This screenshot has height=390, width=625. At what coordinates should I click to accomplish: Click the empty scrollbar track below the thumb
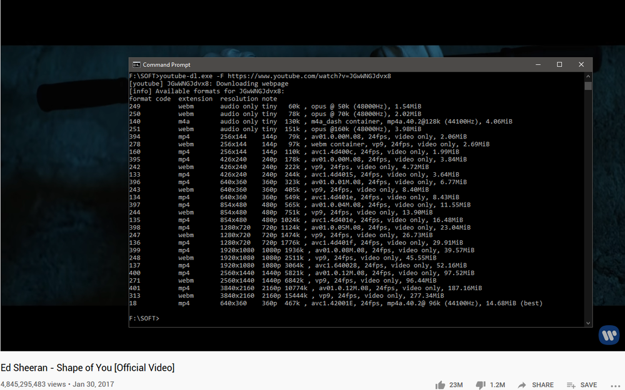[587, 206]
